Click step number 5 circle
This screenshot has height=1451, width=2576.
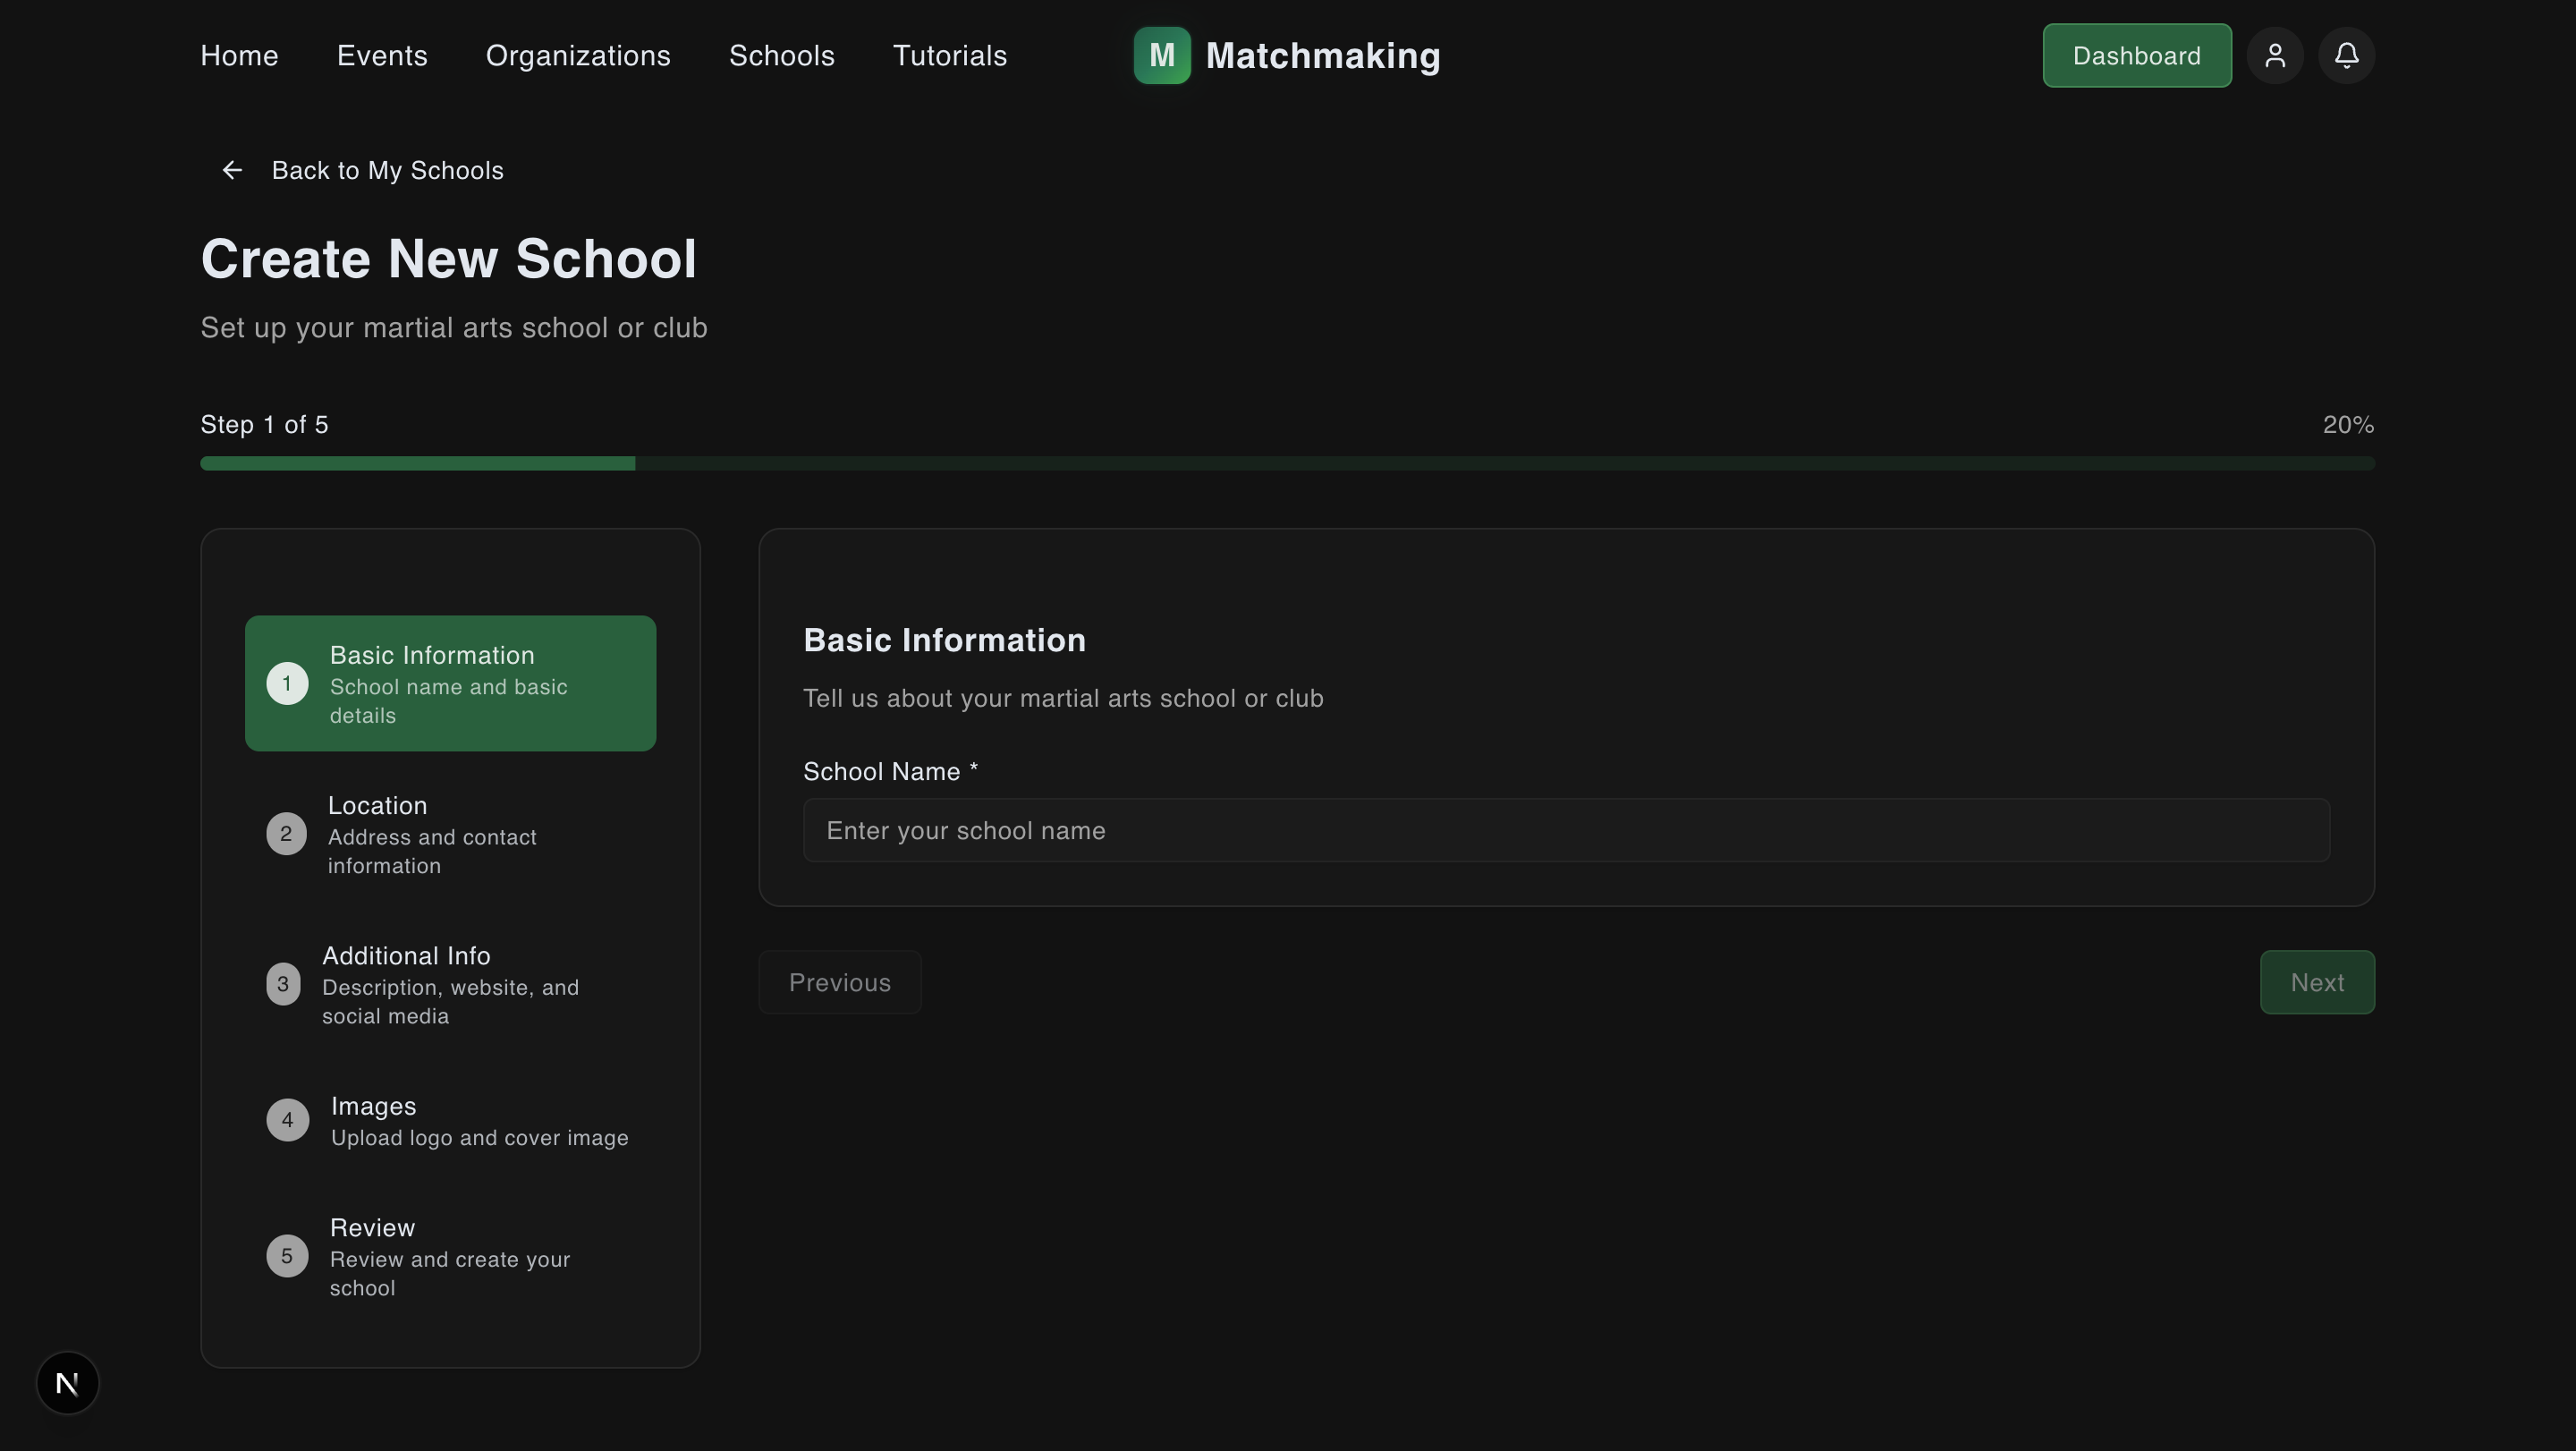coord(287,1256)
